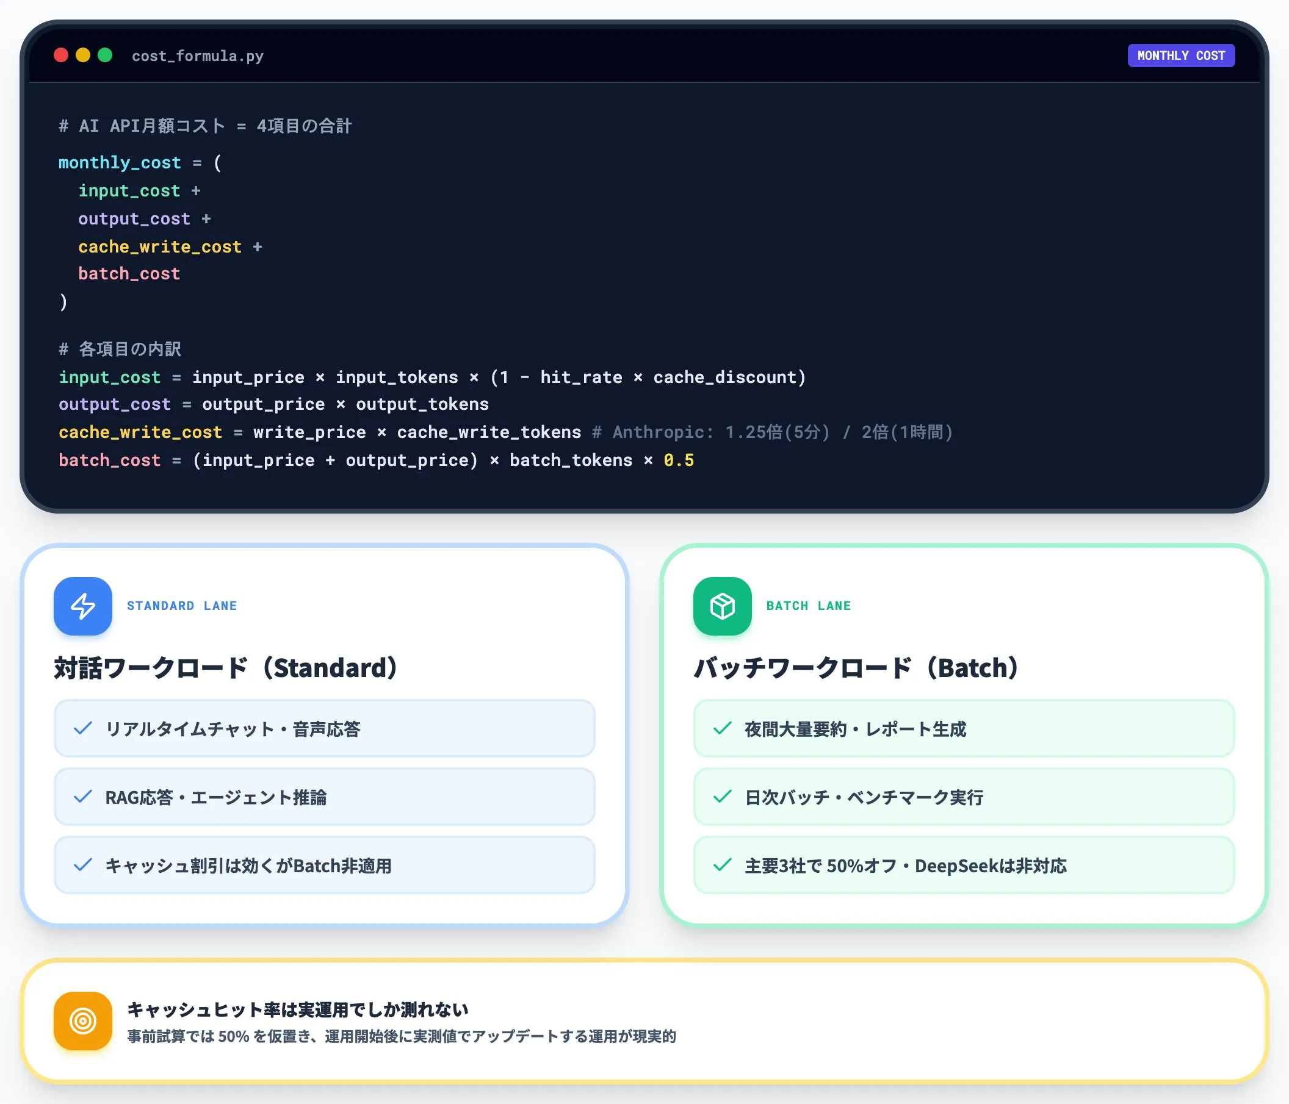1289x1104 pixels.
Task: Click checkmark next to 夜間大量要約・レポート生成
Action: coord(722,728)
